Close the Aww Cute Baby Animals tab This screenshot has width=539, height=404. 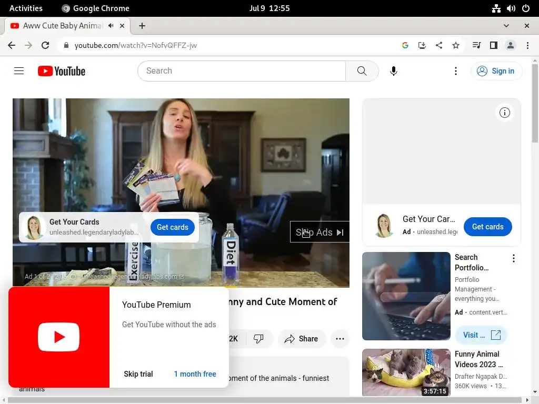coord(122,26)
